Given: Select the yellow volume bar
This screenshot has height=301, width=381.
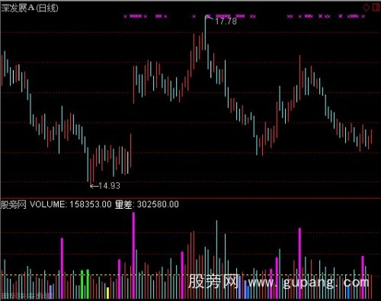Looking at the screenshot, I should [x=107, y=293].
